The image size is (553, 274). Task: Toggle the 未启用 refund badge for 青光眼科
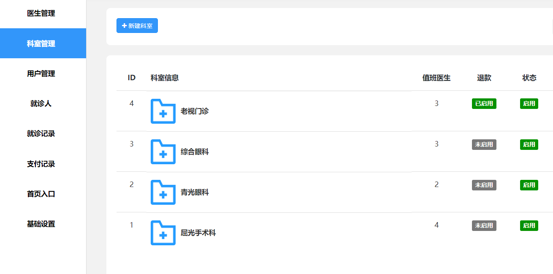pos(484,185)
